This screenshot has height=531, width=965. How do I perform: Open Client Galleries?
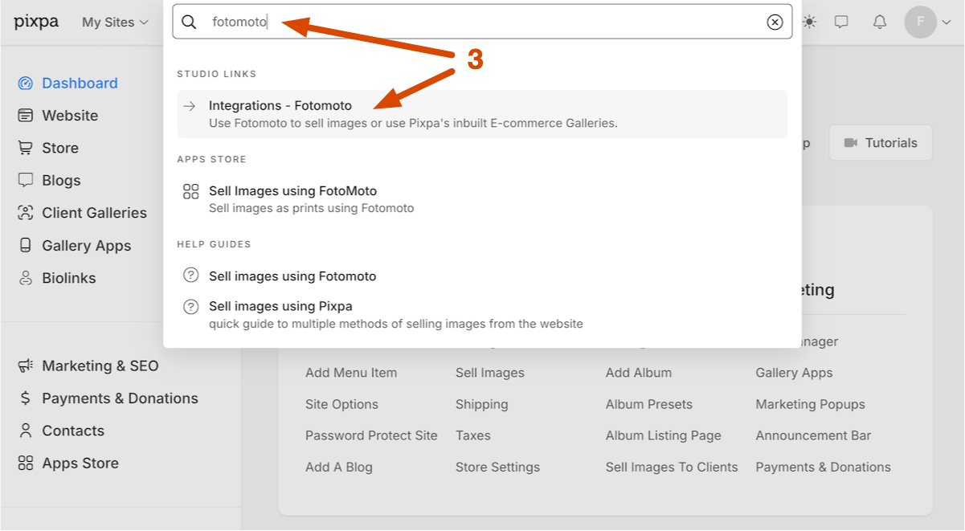tap(94, 213)
